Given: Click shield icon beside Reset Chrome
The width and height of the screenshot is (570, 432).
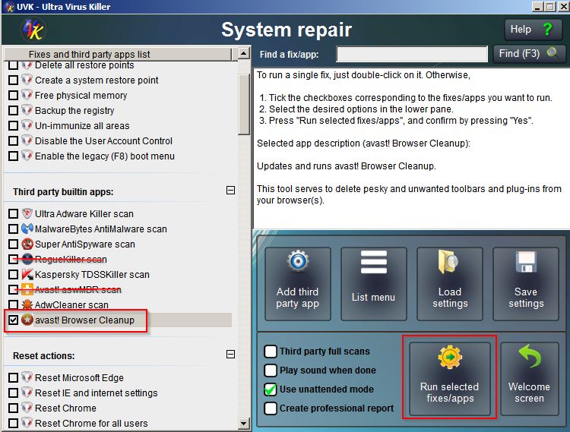Looking at the screenshot, I should (x=27, y=408).
